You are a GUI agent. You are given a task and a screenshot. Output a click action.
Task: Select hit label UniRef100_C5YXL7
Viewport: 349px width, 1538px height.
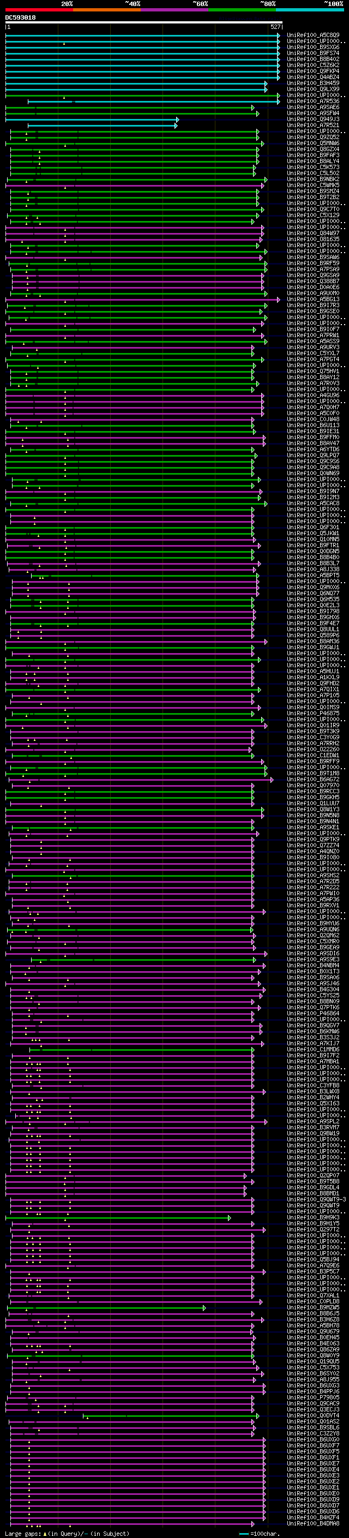pyautogui.click(x=313, y=354)
